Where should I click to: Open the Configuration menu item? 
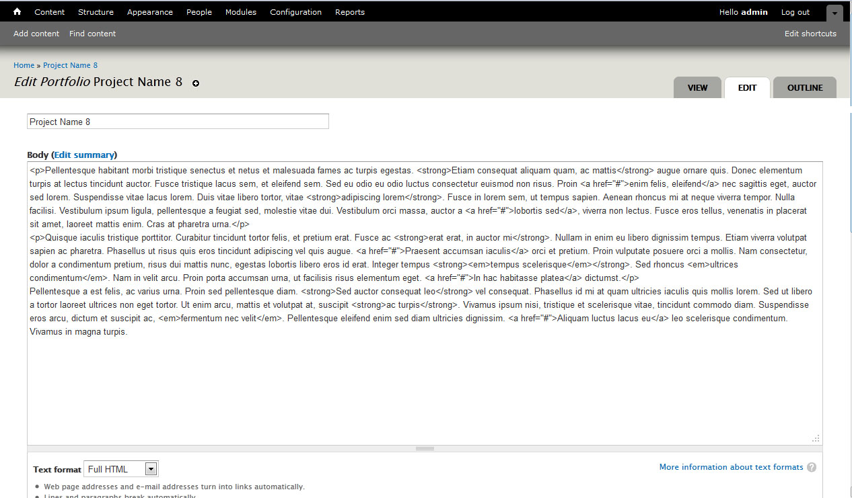pyautogui.click(x=295, y=12)
